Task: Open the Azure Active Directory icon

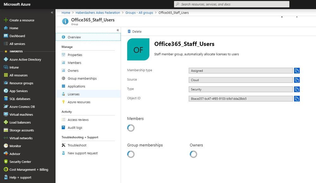Action: pos(6,59)
